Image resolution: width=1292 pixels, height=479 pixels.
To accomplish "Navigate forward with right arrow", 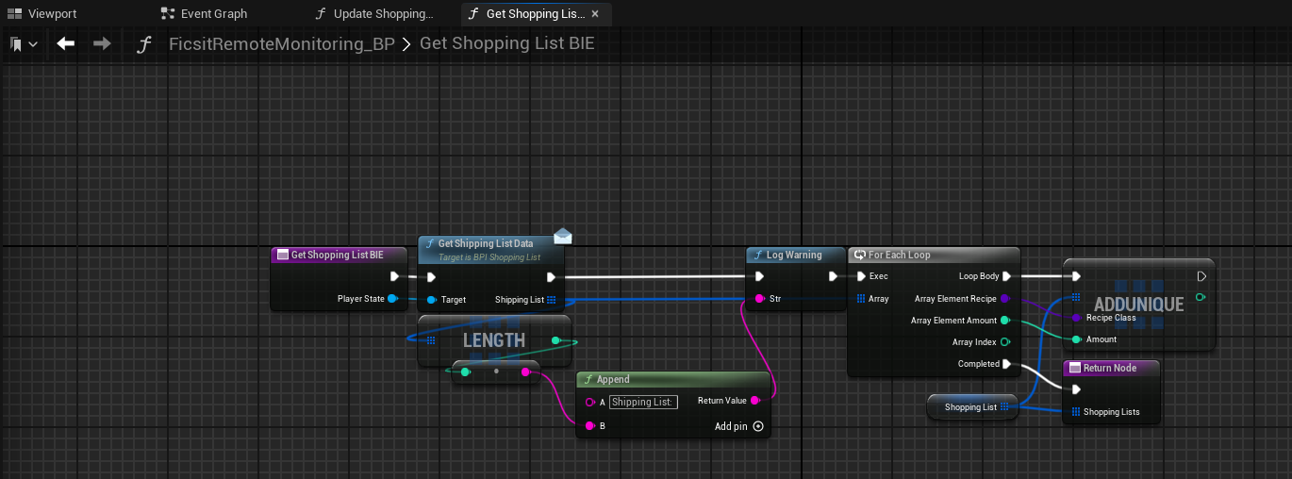I will pos(102,44).
